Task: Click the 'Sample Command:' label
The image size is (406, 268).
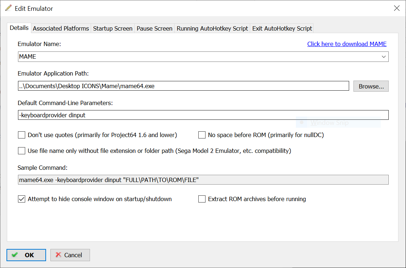Action: coord(42,168)
